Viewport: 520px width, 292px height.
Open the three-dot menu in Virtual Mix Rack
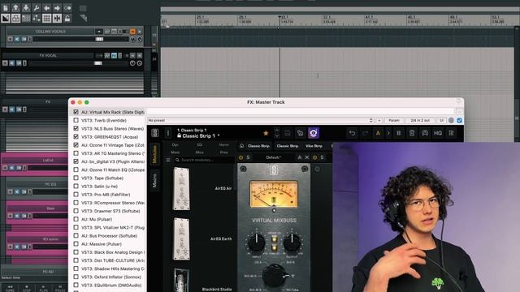click(x=168, y=133)
